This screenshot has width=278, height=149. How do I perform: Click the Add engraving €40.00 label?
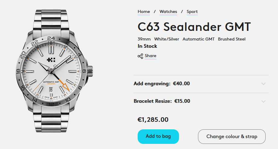pyautogui.click(x=162, y=84)
